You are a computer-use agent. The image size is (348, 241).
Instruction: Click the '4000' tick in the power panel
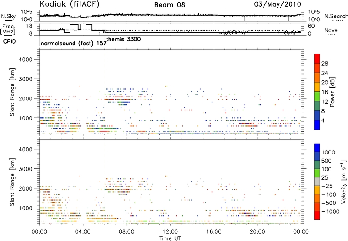[x=25, y=60]
